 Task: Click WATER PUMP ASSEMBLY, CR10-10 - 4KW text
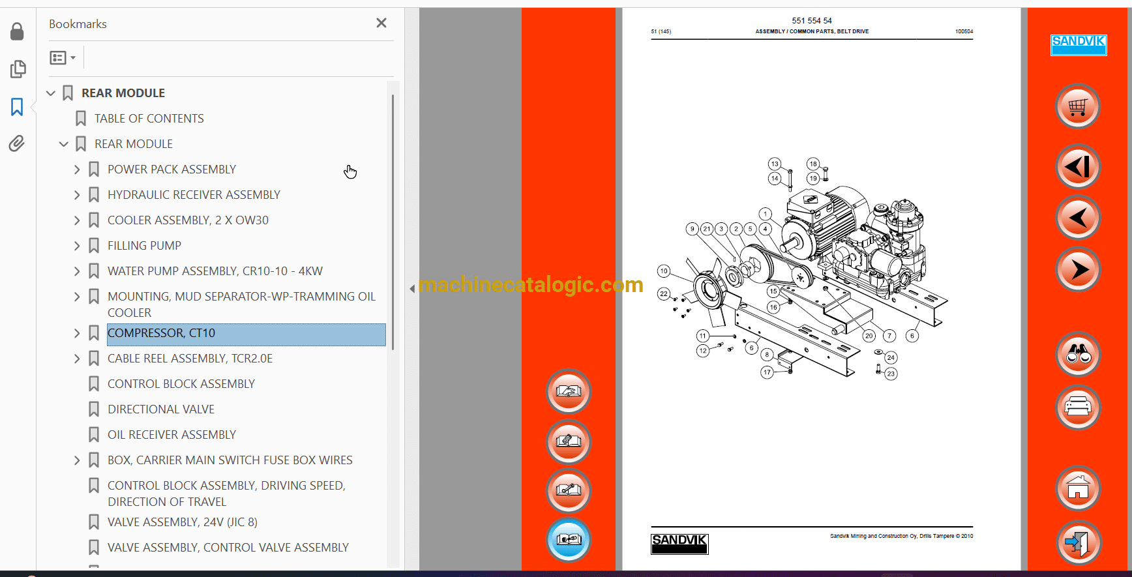(x=215, y=271)
